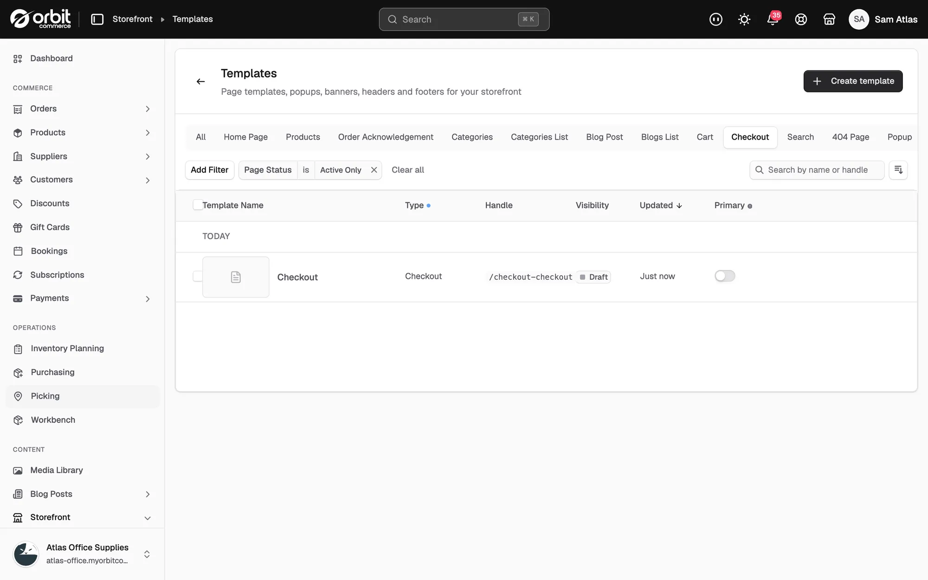Select the Checkout template row checkbox
The height and width of the screenshot is (580, 928).
click(x=198, y=276)
